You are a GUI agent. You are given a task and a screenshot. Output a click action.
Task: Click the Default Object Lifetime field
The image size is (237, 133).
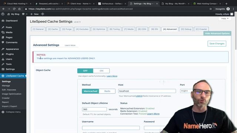click(94, 109)
